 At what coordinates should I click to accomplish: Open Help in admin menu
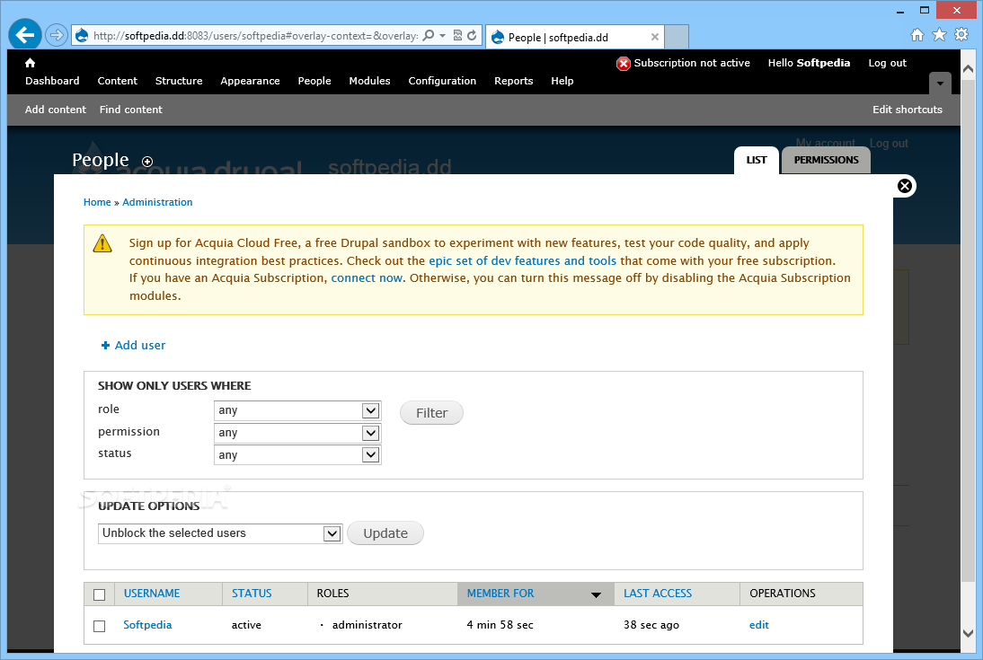[562, 81]
